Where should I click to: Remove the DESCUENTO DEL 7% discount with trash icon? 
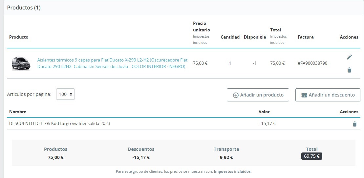tap(354, 124)
